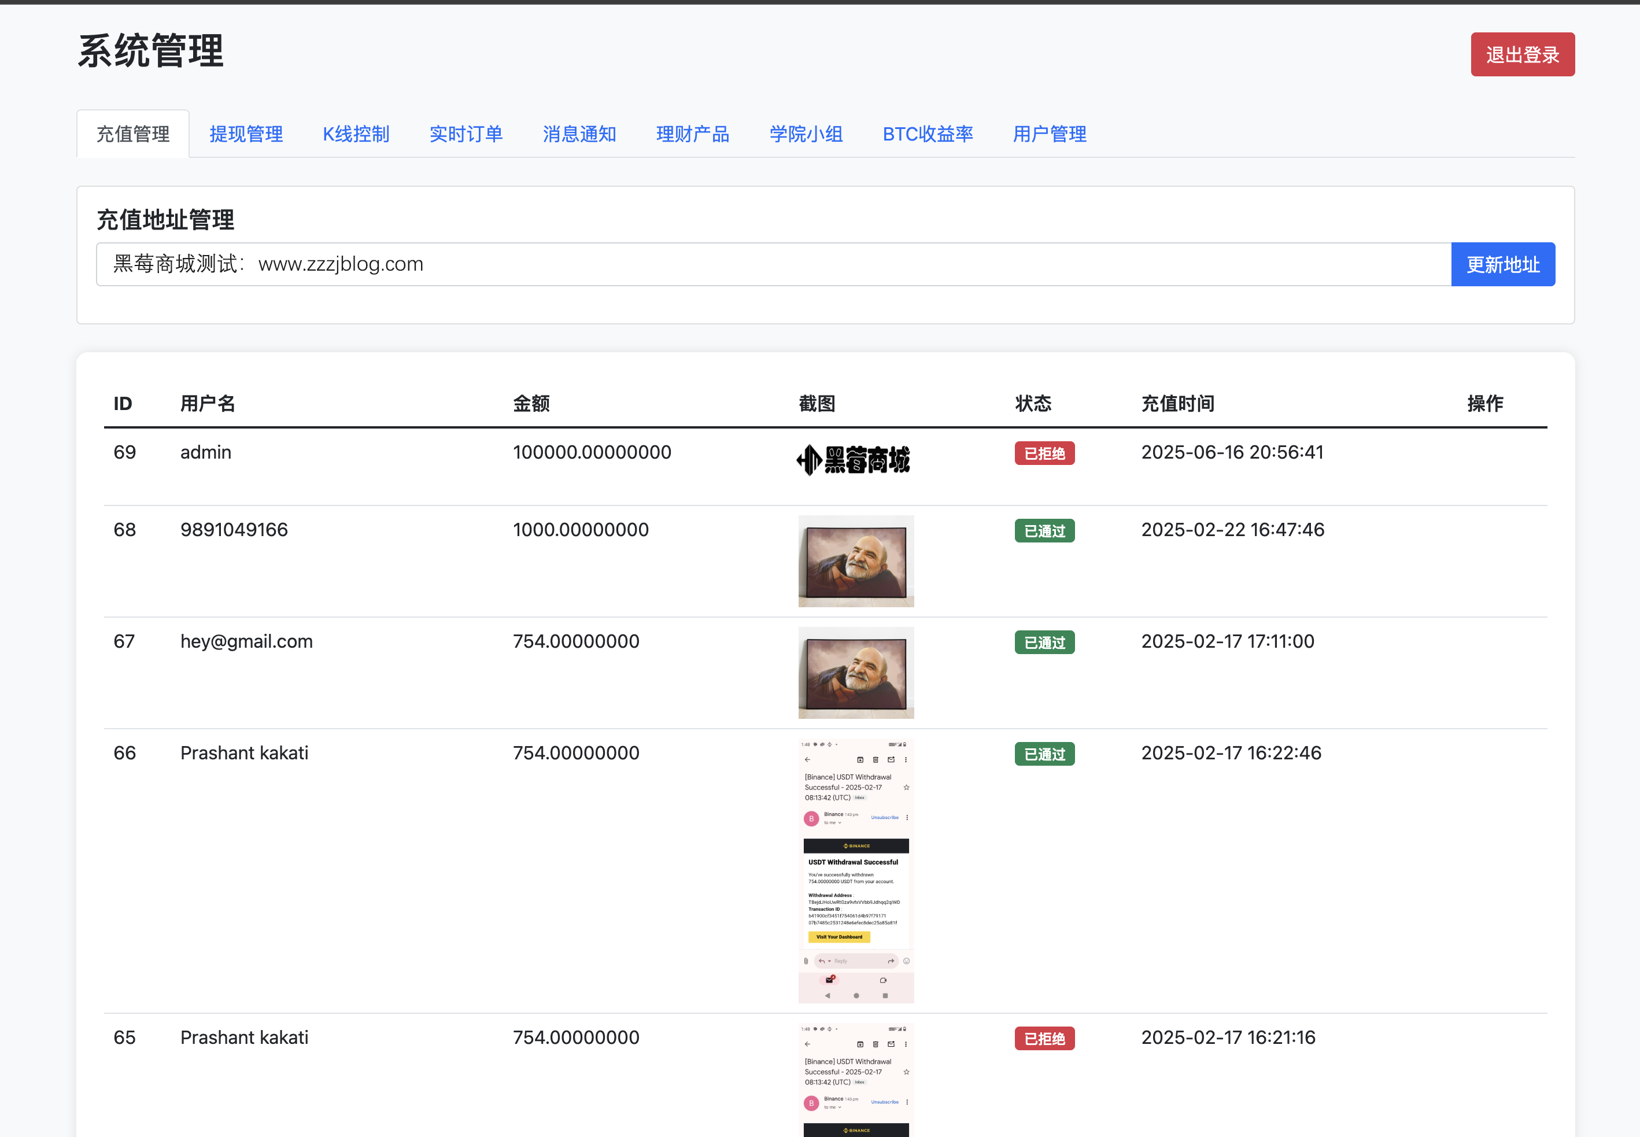Image resolution: width=1640 pixels, height=1137 pixels.
Task: Switch to the 实时订单 tab
Action: pos(466,134)
